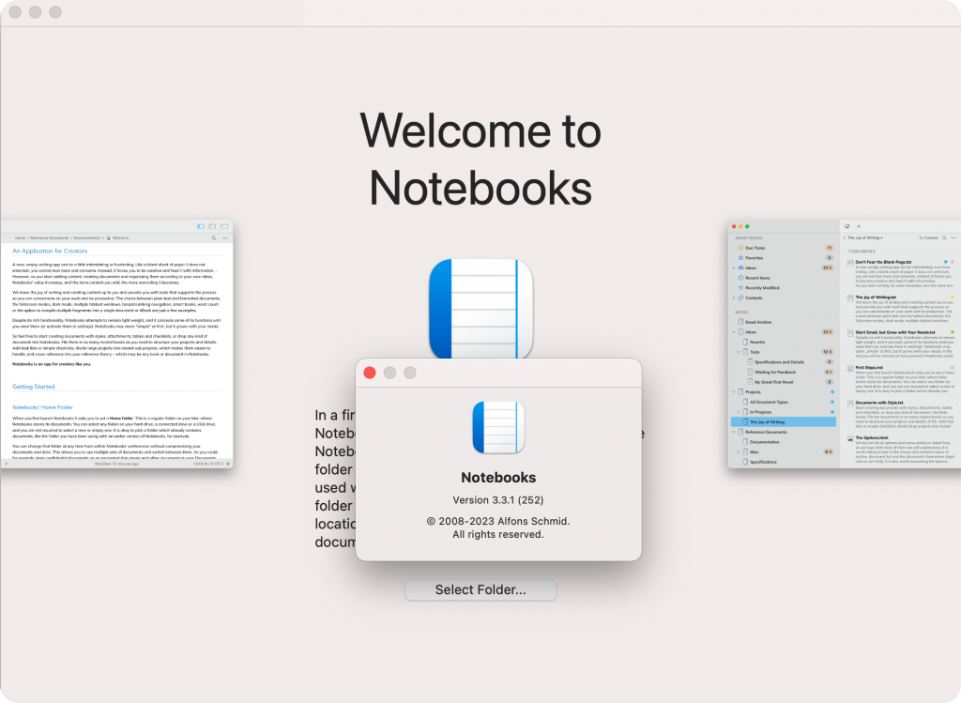The width and height of the screenshot is (961, 703).
Task: Click the Home icon in the toolbar
Action: pos(847,225)
